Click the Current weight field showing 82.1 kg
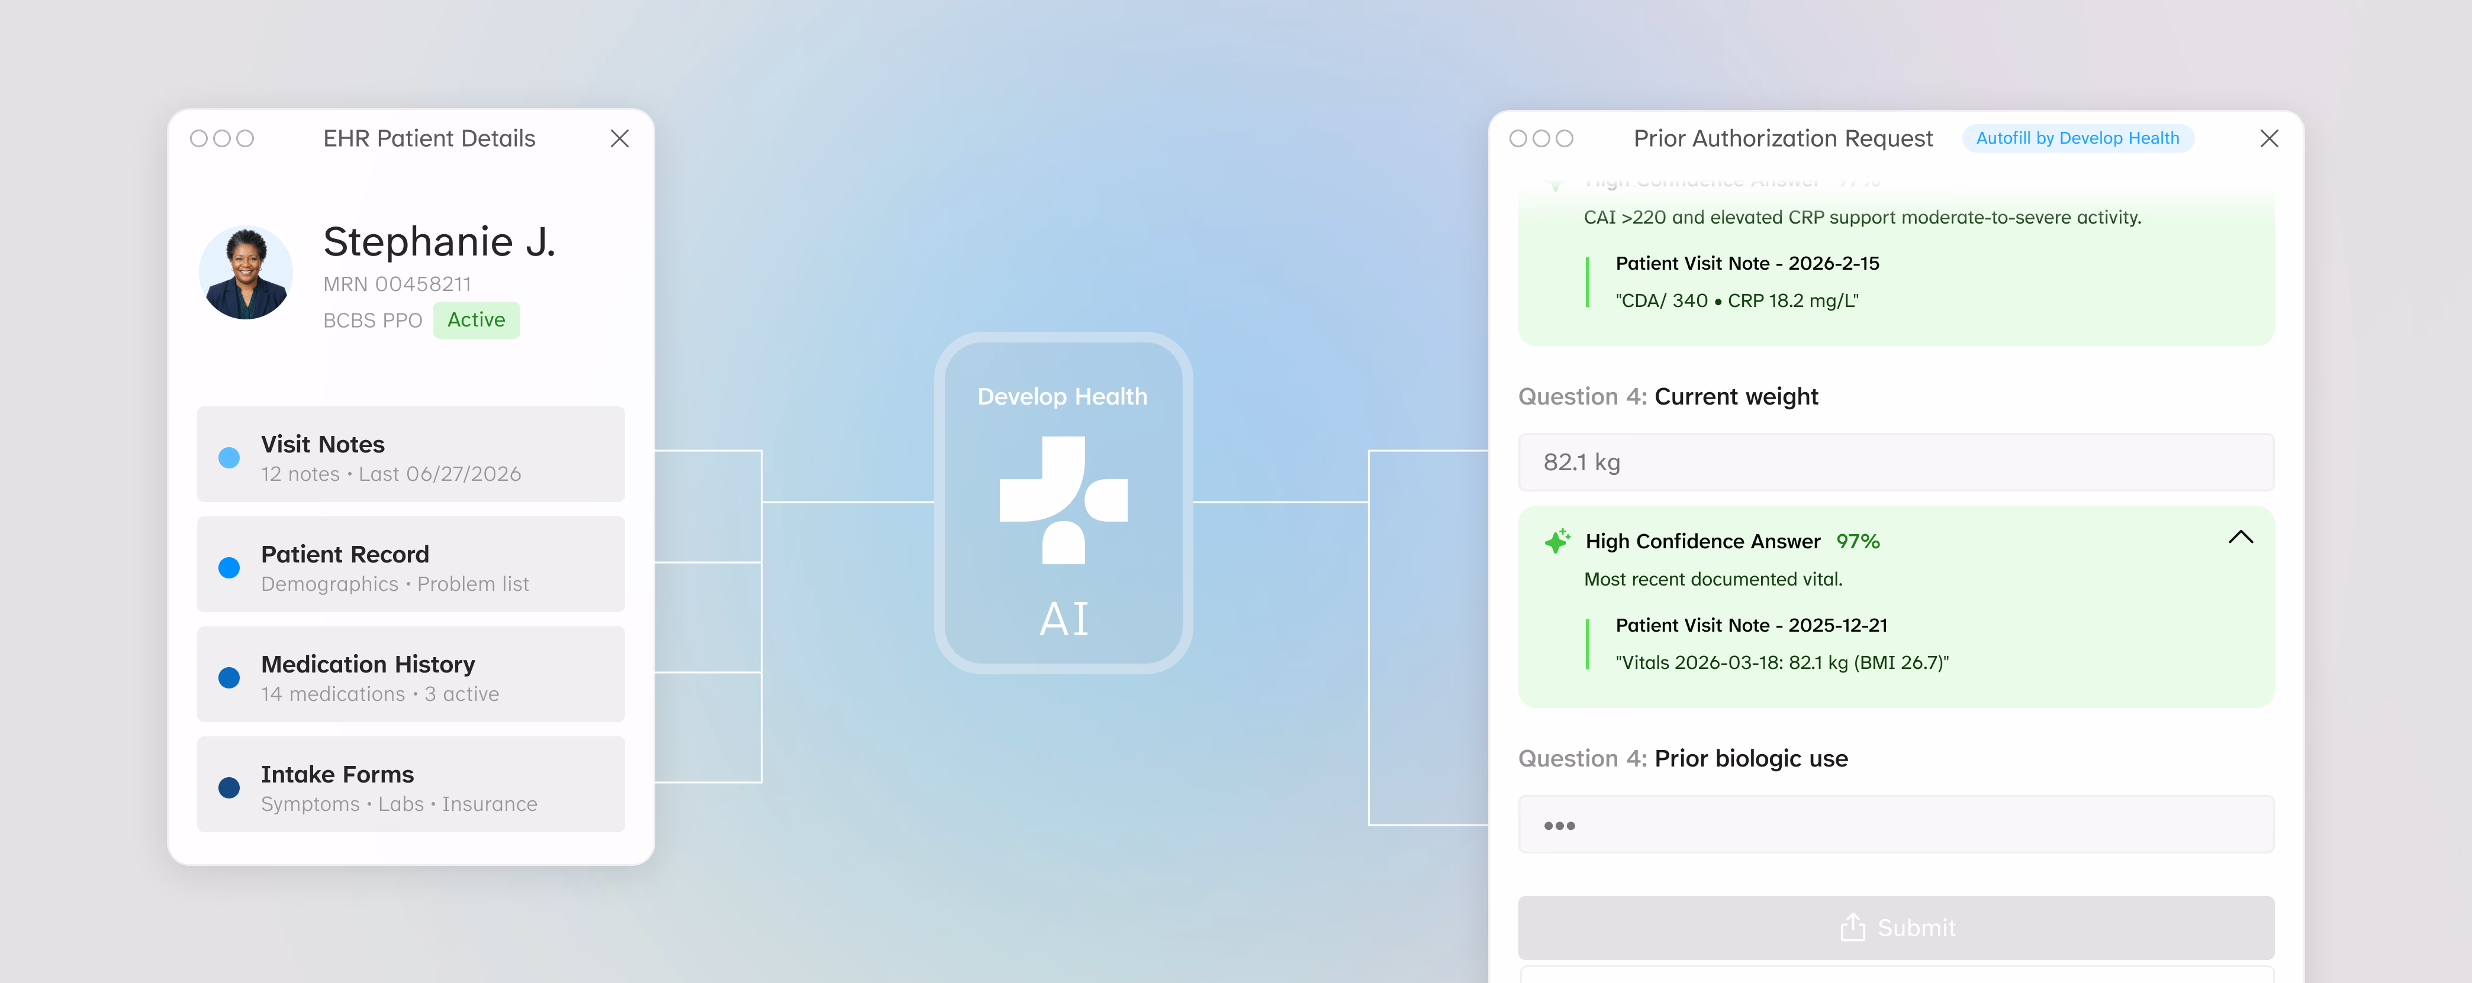The image size is (2472, 983). [x=1896, y=463]
